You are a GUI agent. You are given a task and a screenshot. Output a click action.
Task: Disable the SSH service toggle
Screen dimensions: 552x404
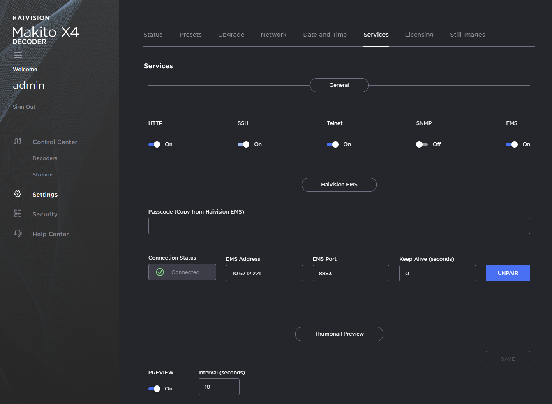pyautogui.click(x=244, y=144)
